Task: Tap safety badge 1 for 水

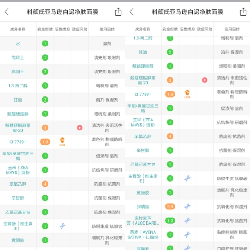Action: pyautogui.click(x=45, y=43)
